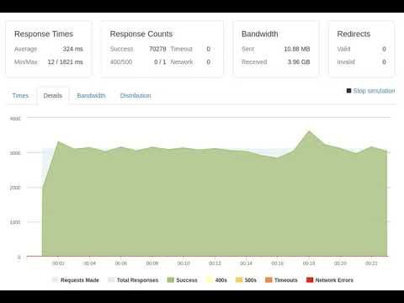Click the Network Errors legend label
The height and width of the screenshot is (303, 404).
click(x=334, y=280)
